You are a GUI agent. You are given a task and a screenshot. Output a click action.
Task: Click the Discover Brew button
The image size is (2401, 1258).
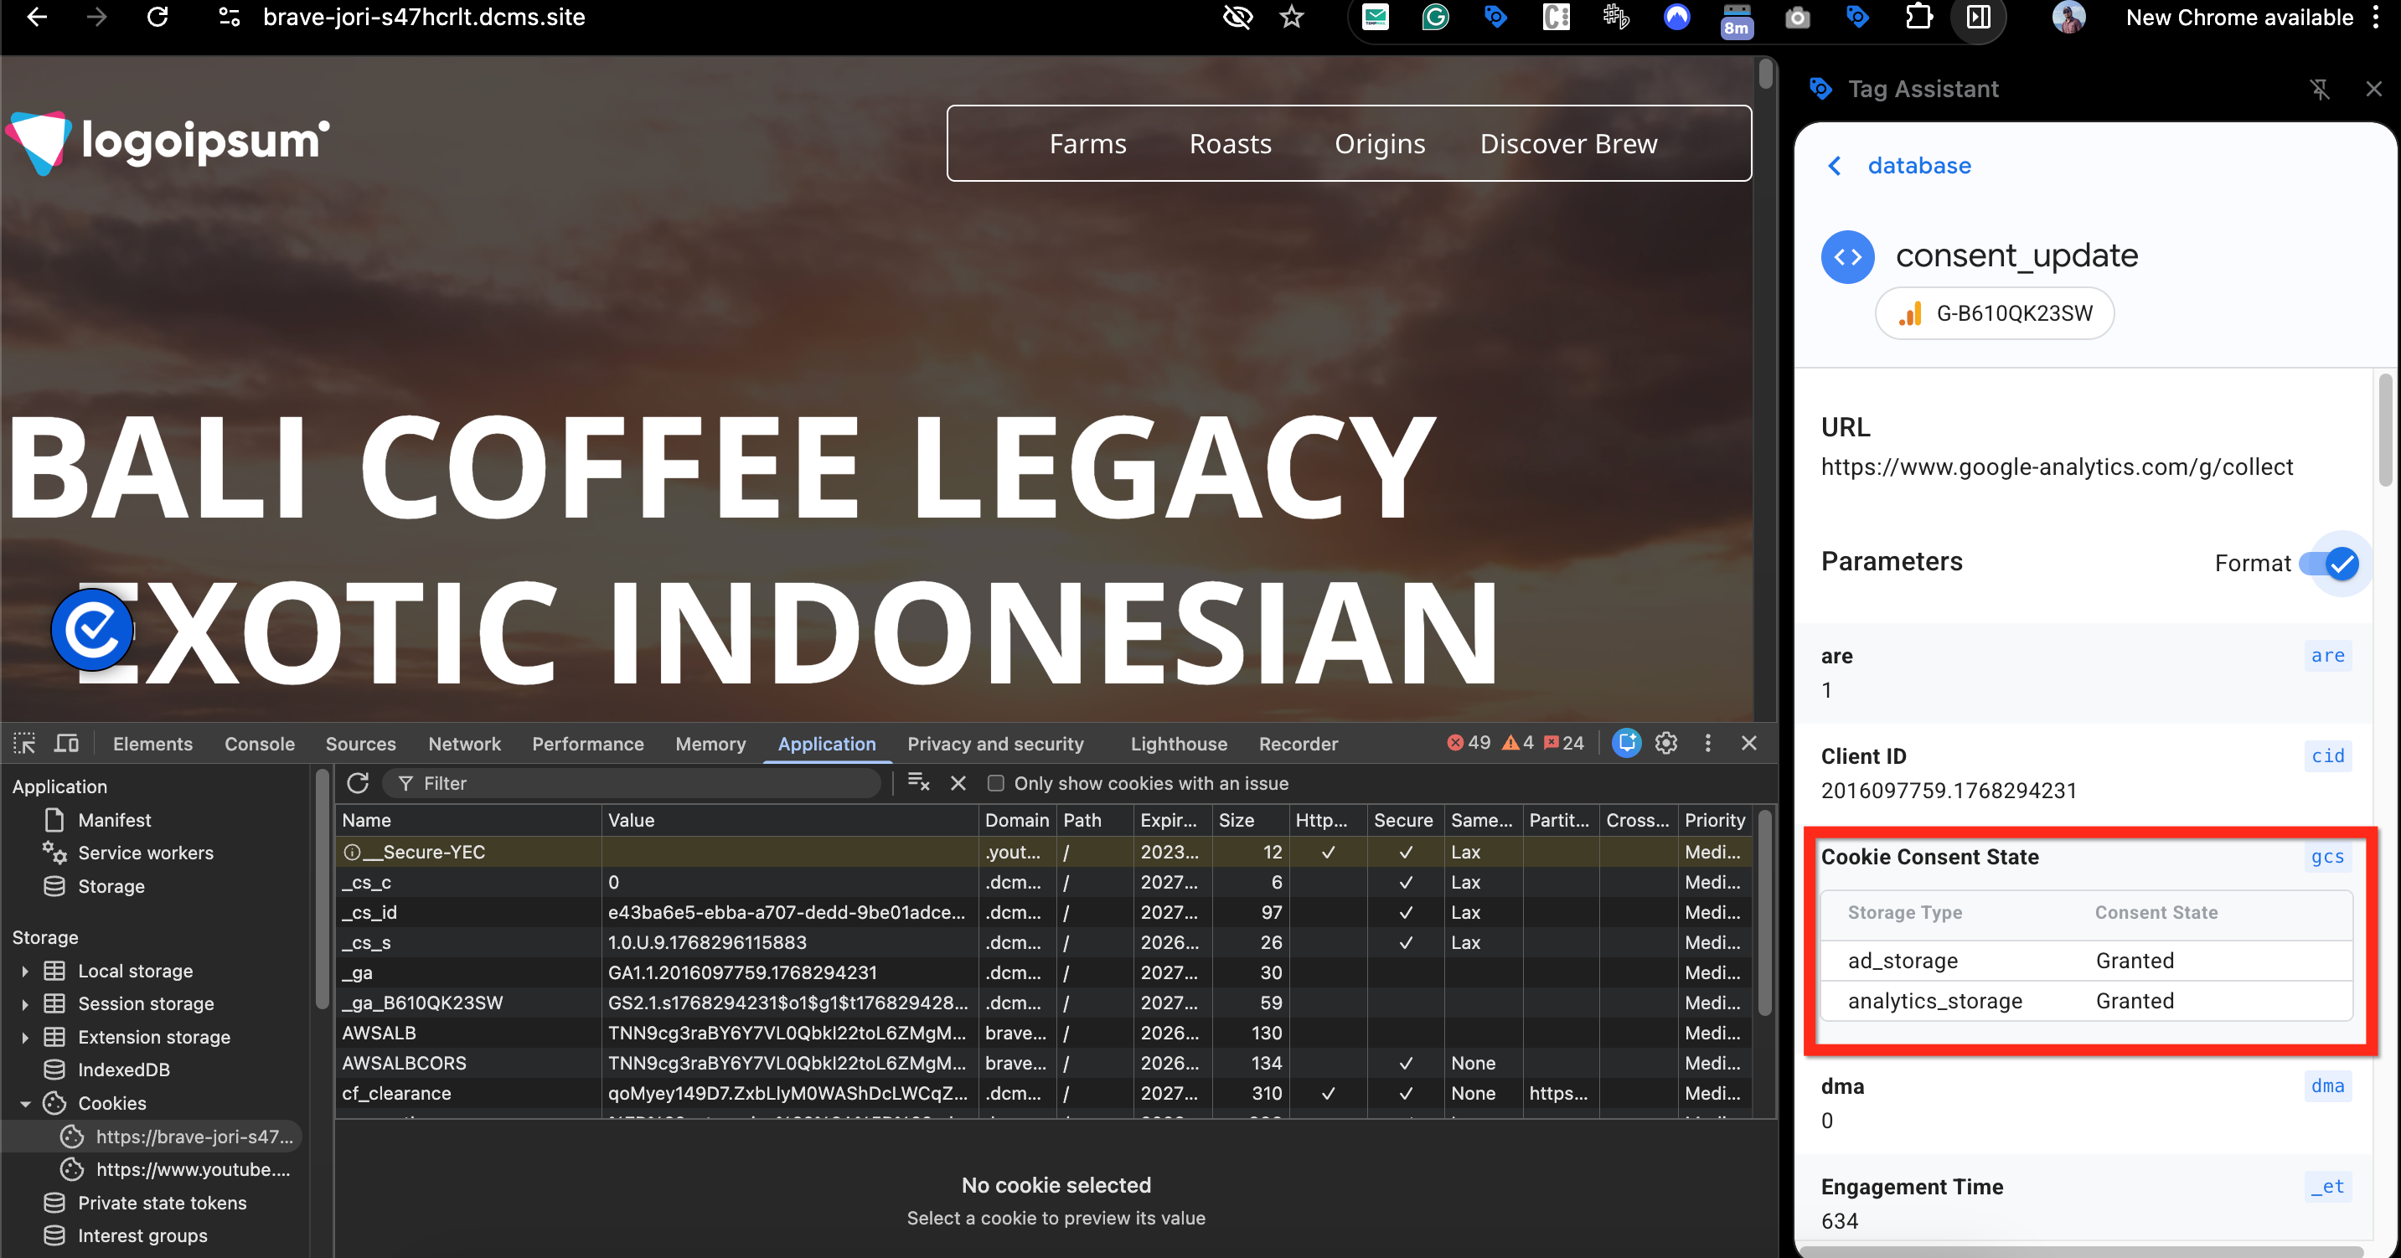coord(1568,143)
